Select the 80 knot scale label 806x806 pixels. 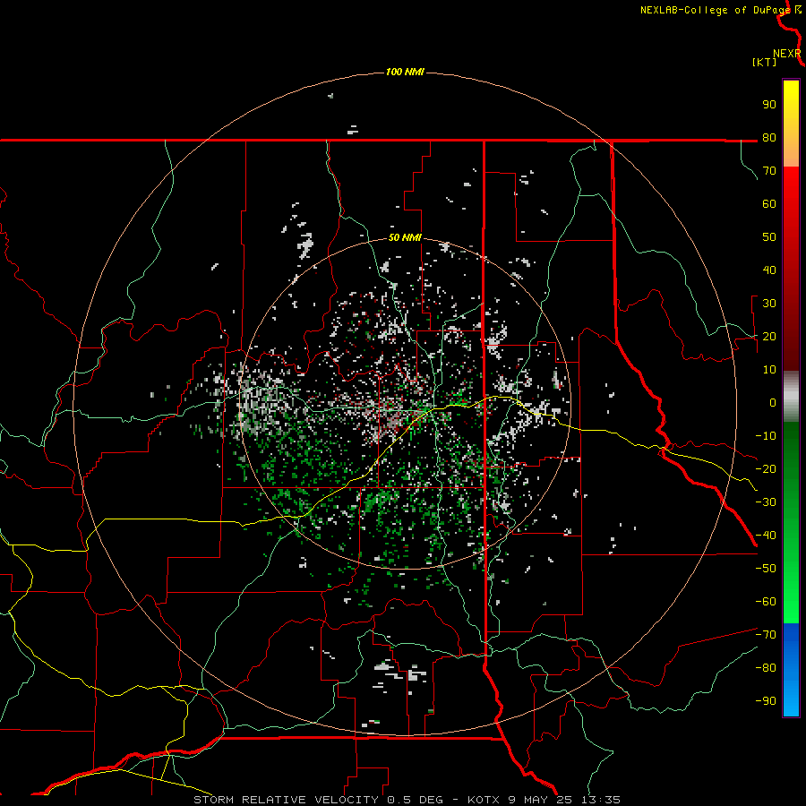[x=769, y=138]
